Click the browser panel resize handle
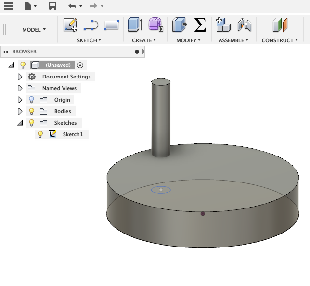 click(143, 52)
